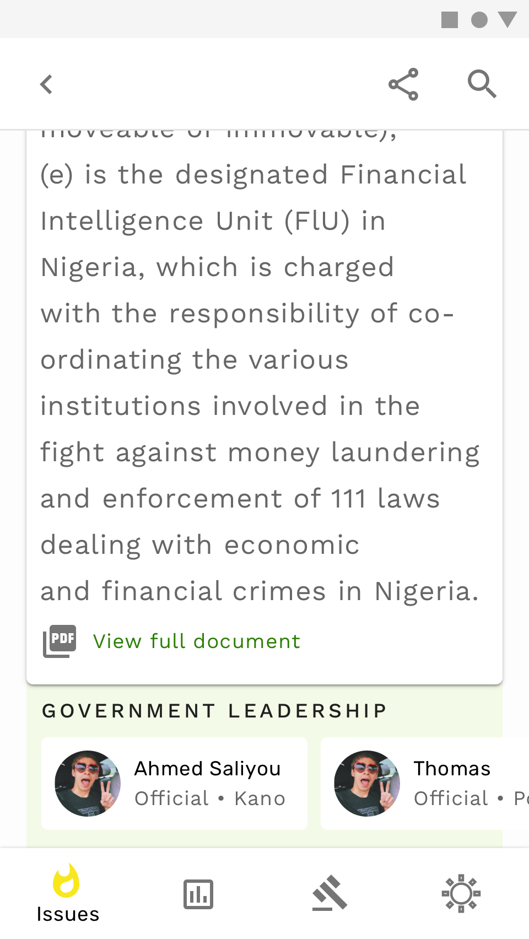This screenshot has height=939, width=529.
Task: Click the Government Leadership section heading
Action: [x=214, y=711]
